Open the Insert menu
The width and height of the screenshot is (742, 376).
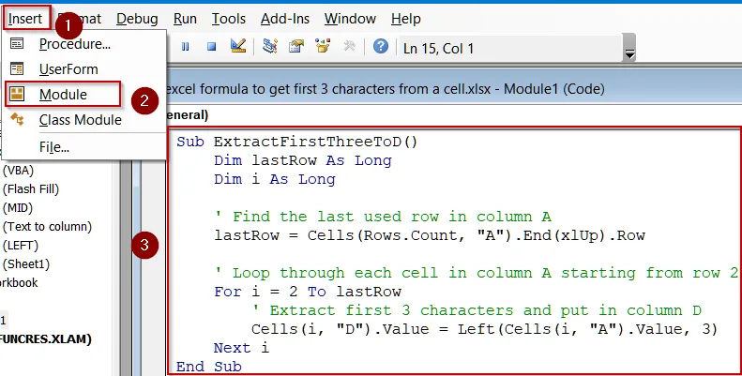pos(25,19)
